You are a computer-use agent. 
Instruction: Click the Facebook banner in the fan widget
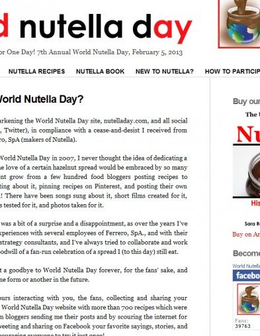pyautogui.click(x=246, y=276)
